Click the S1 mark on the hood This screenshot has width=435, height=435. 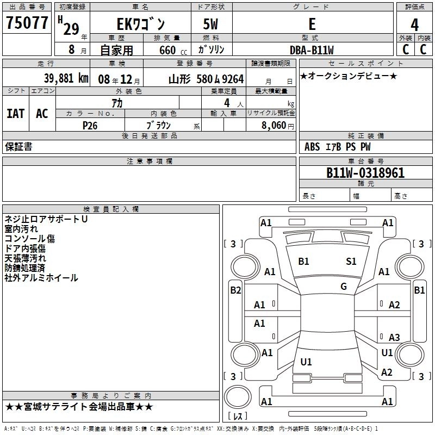click(351, 262)
